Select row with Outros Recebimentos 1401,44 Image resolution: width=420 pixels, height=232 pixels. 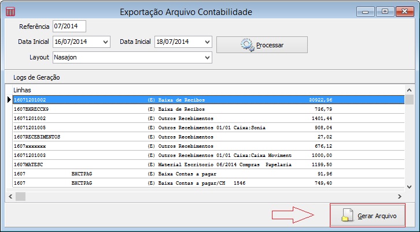coord(208,118)
